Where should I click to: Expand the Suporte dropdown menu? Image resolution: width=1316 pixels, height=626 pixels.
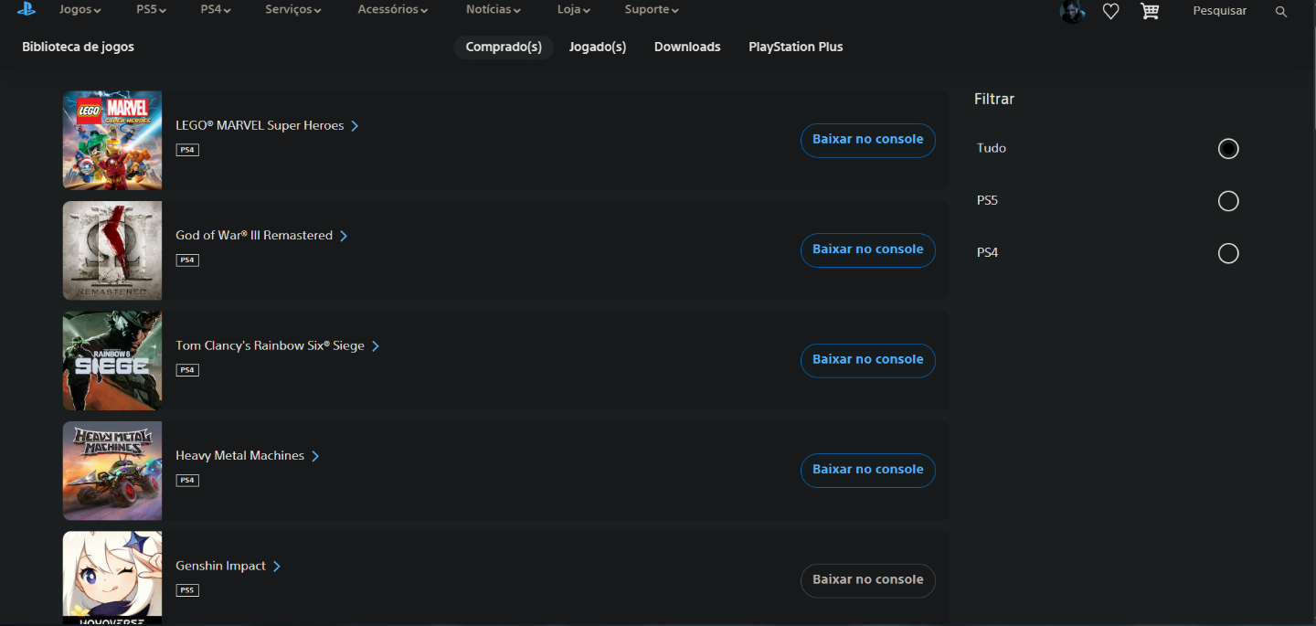click(x=652, y=10)
